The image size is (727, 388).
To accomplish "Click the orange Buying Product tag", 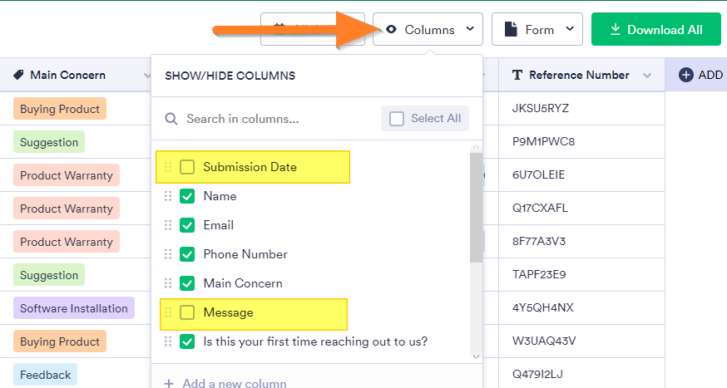I will coord(59,109).
